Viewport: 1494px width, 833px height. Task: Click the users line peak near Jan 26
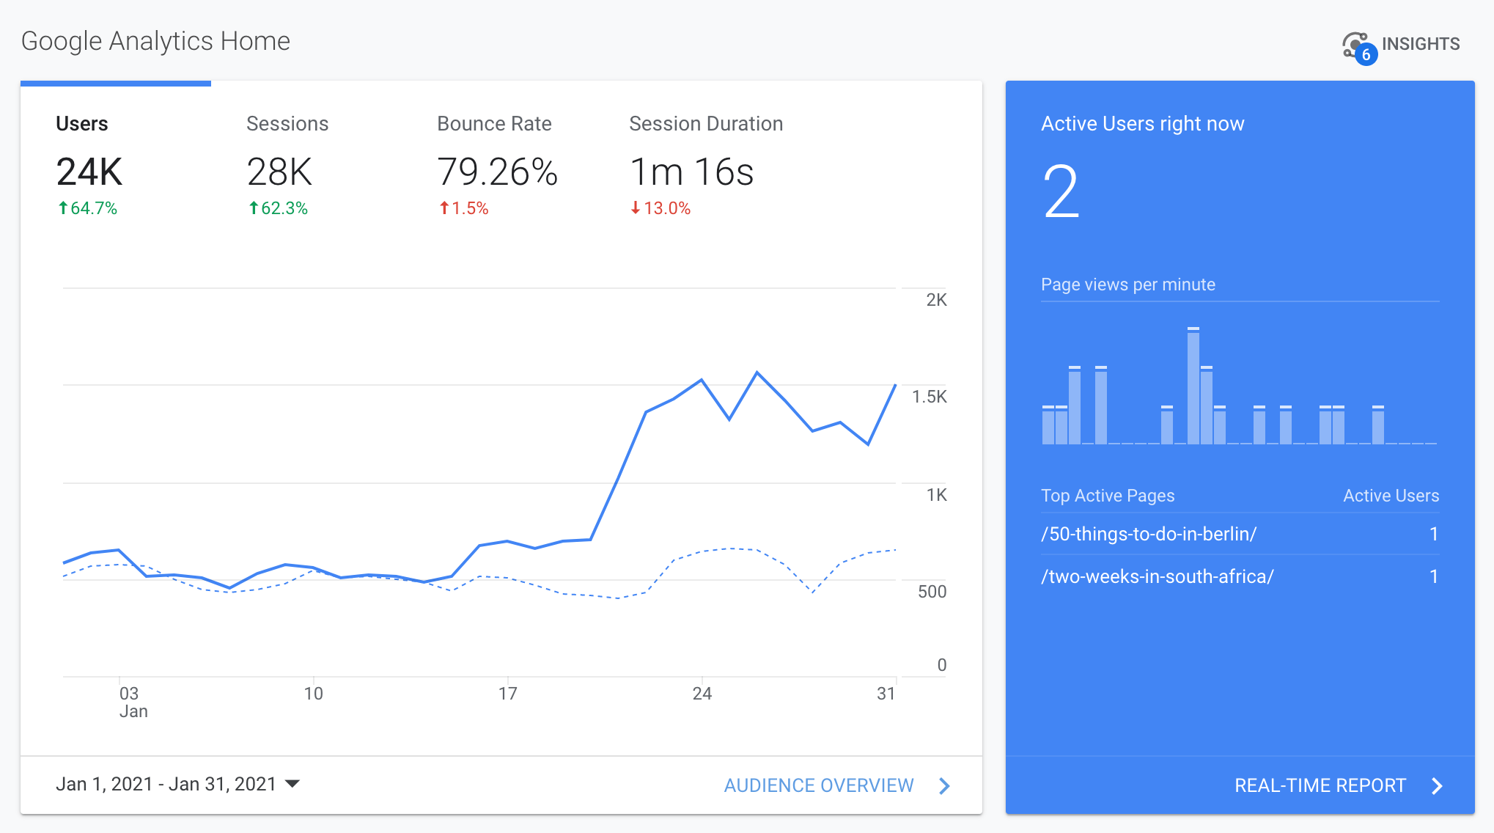coord(757,373)
